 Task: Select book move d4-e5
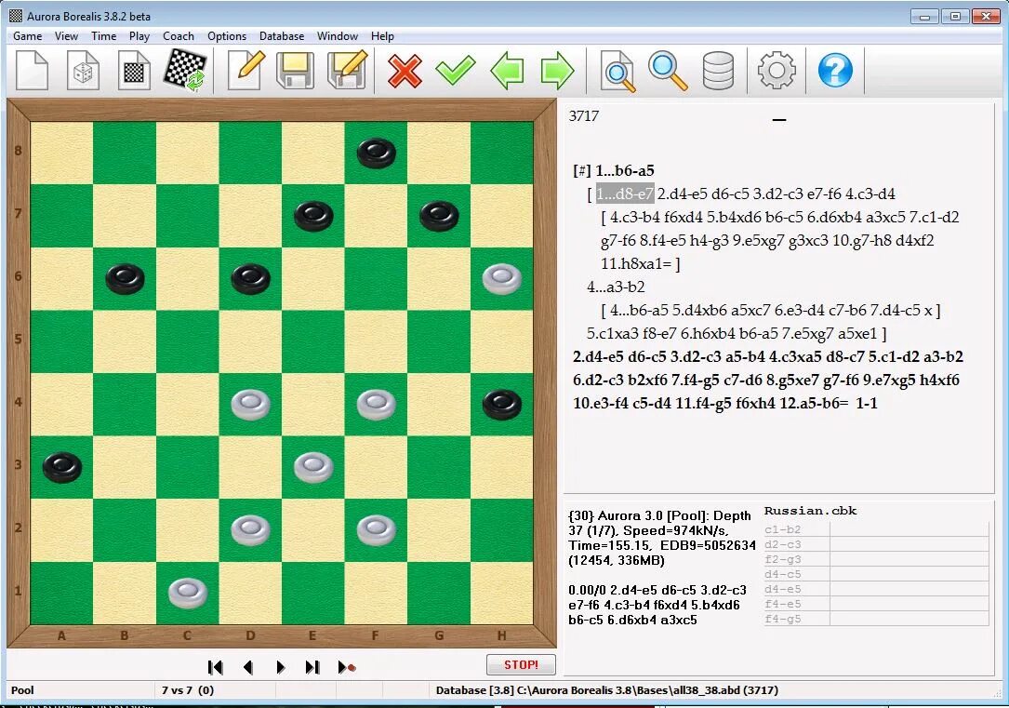point(782,589)
